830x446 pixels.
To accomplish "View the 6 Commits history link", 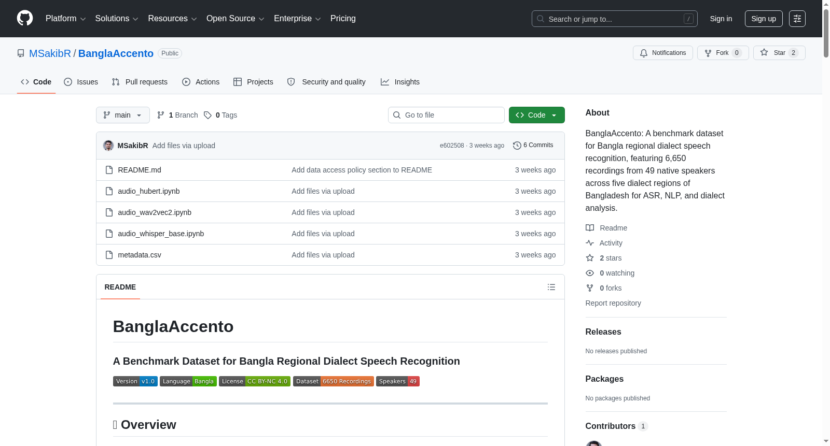I will pos(533,146).
